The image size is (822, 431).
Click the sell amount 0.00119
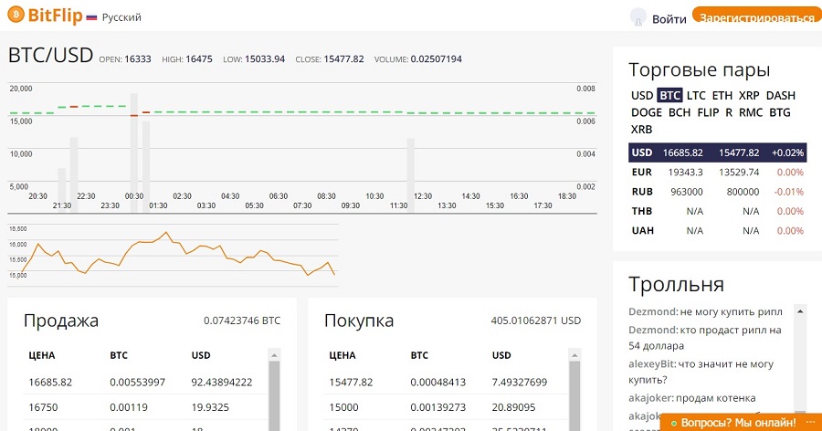(x=129, y=407)
